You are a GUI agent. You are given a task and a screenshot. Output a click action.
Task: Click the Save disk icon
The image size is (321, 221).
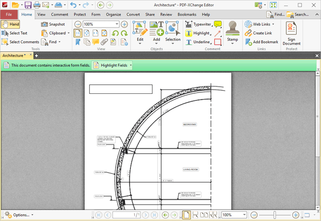point(28,5)
